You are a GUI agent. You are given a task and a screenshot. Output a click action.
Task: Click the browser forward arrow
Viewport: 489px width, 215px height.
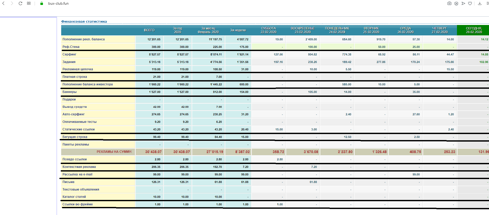(12, 3)
